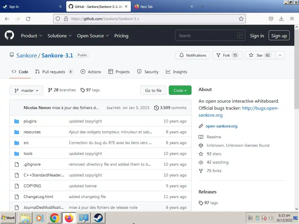299x224 pixels.
Task: Click the browser address bar
Action: point(149,19)
